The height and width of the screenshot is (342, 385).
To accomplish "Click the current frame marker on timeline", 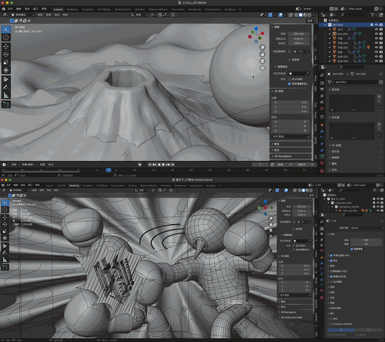I will (x=108, y=170).
